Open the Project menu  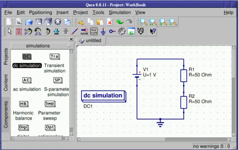click(x=80, y=13)
